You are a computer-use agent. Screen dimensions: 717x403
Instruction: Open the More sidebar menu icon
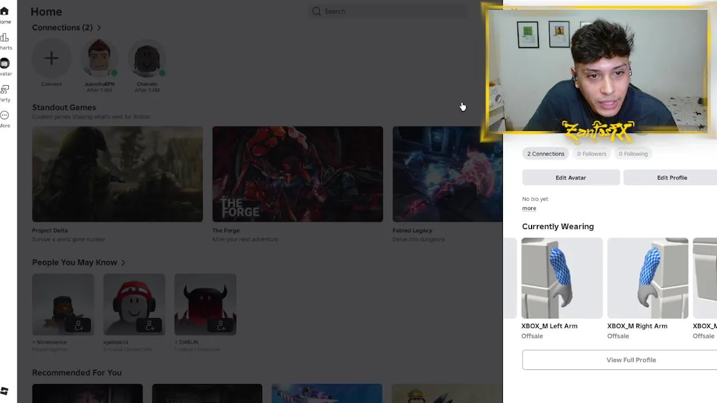pos(4,115)
